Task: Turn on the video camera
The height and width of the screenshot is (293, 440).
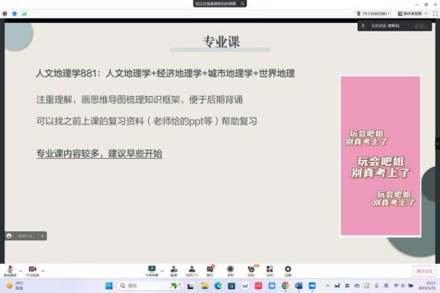Action: click(x=33, y=271)
